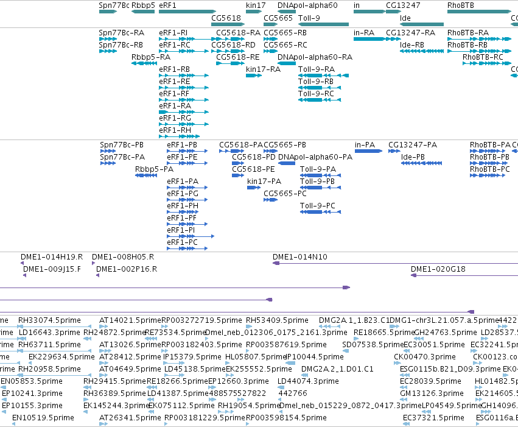Select the CG13247 gene label

click(403, 5)
